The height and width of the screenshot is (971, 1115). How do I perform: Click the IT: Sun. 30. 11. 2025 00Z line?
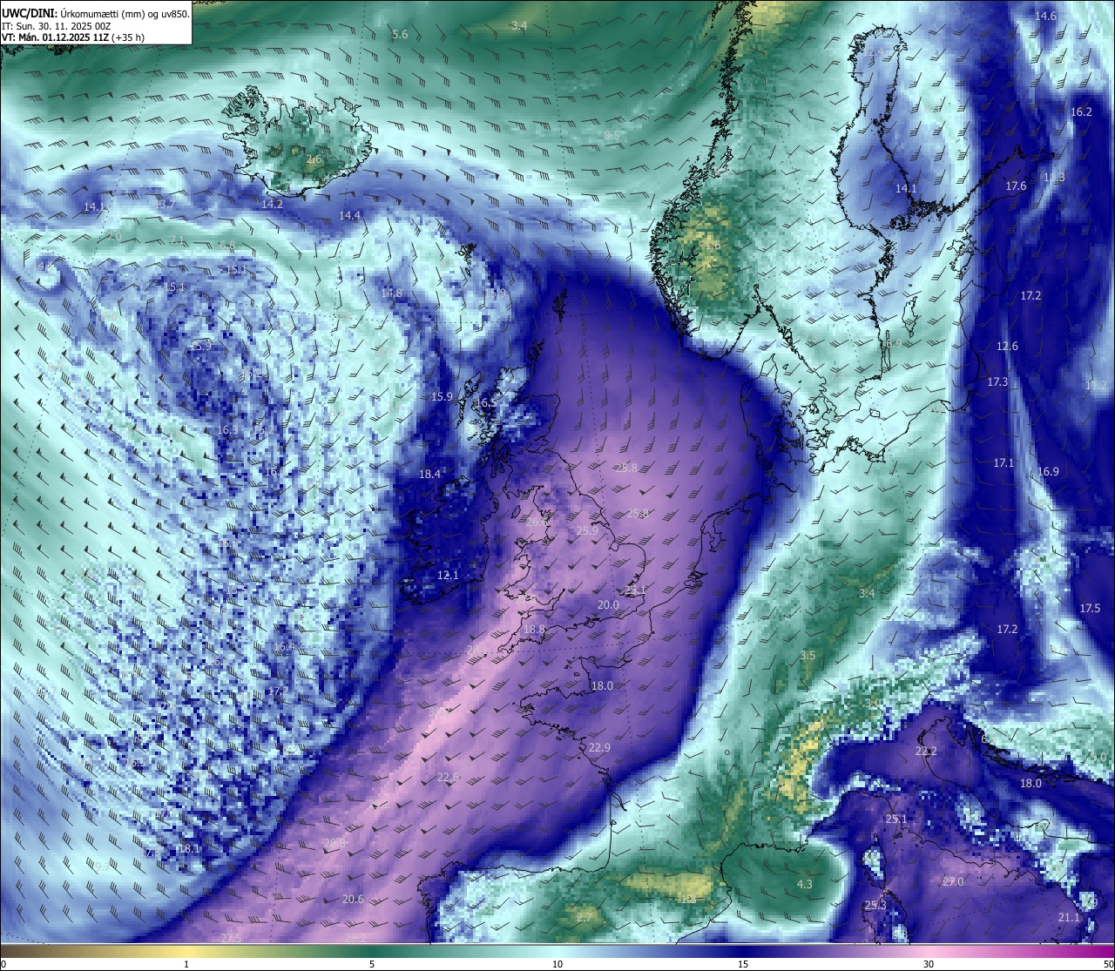(56, 26)
